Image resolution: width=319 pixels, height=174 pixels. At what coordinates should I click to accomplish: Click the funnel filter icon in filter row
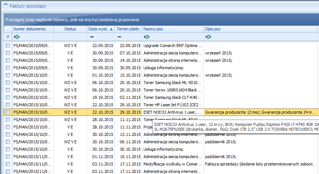(x=8, y=37)
